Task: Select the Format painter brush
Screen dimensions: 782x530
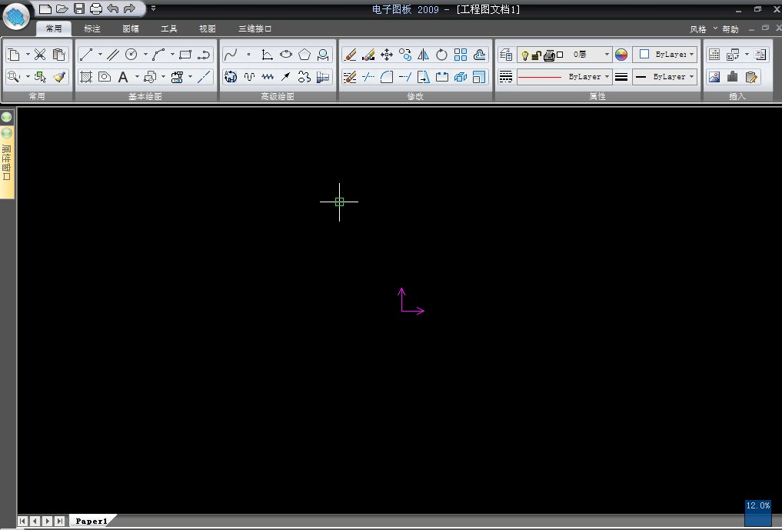Action: coord(59,77)
